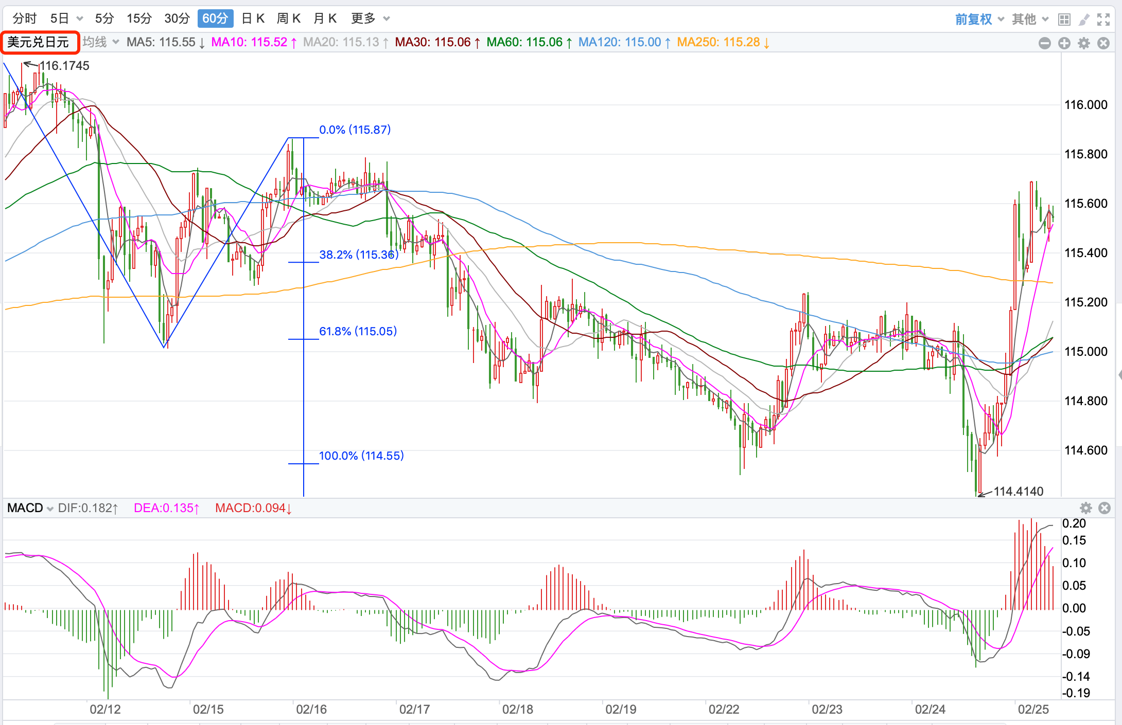
Task: Click the plus zoom-in icon
Action: [x=1064, y=43]
